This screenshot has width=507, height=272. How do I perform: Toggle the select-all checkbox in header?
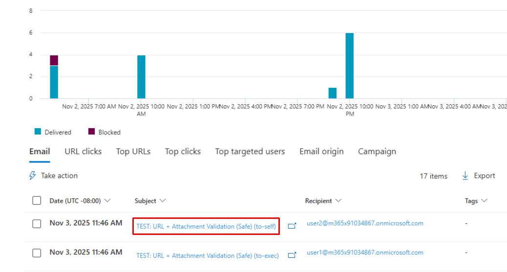tap(37, 201)
